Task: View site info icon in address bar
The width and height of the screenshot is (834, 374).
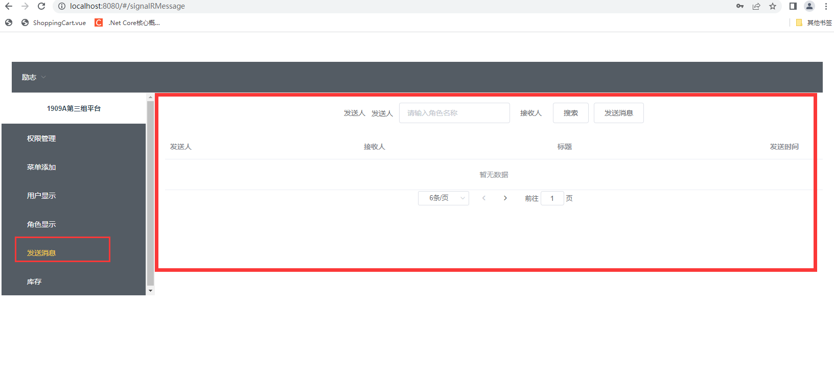Action: click(61, 6)
